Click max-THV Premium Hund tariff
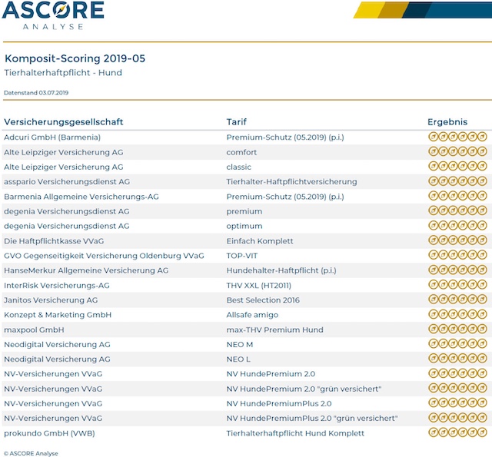 pyautogui.click(x=275, y=330)
